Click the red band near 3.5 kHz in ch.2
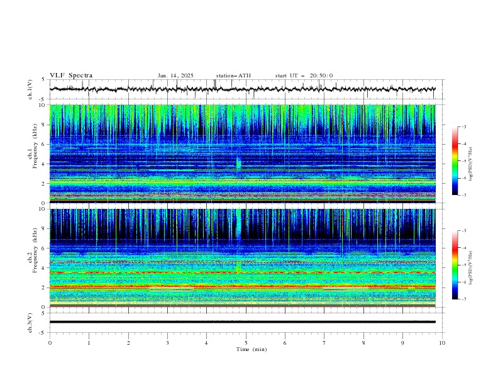The image size is (498, 385). [242, 272]
